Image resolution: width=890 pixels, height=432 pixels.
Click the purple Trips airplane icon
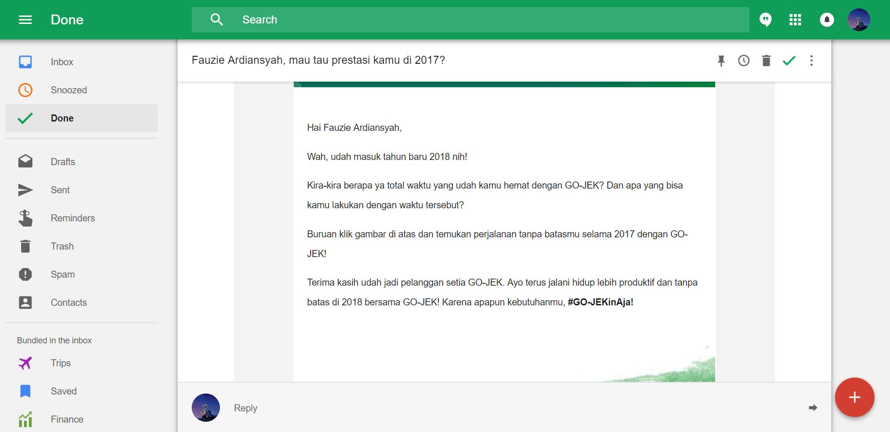point(25,363)
